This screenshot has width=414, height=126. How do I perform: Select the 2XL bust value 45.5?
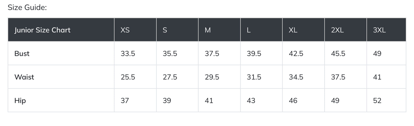(x=338, y=54)
